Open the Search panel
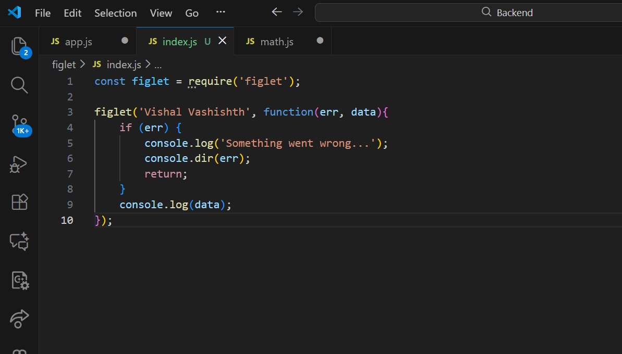Viewport: 622px width, 354px height. tap(19, 85)
